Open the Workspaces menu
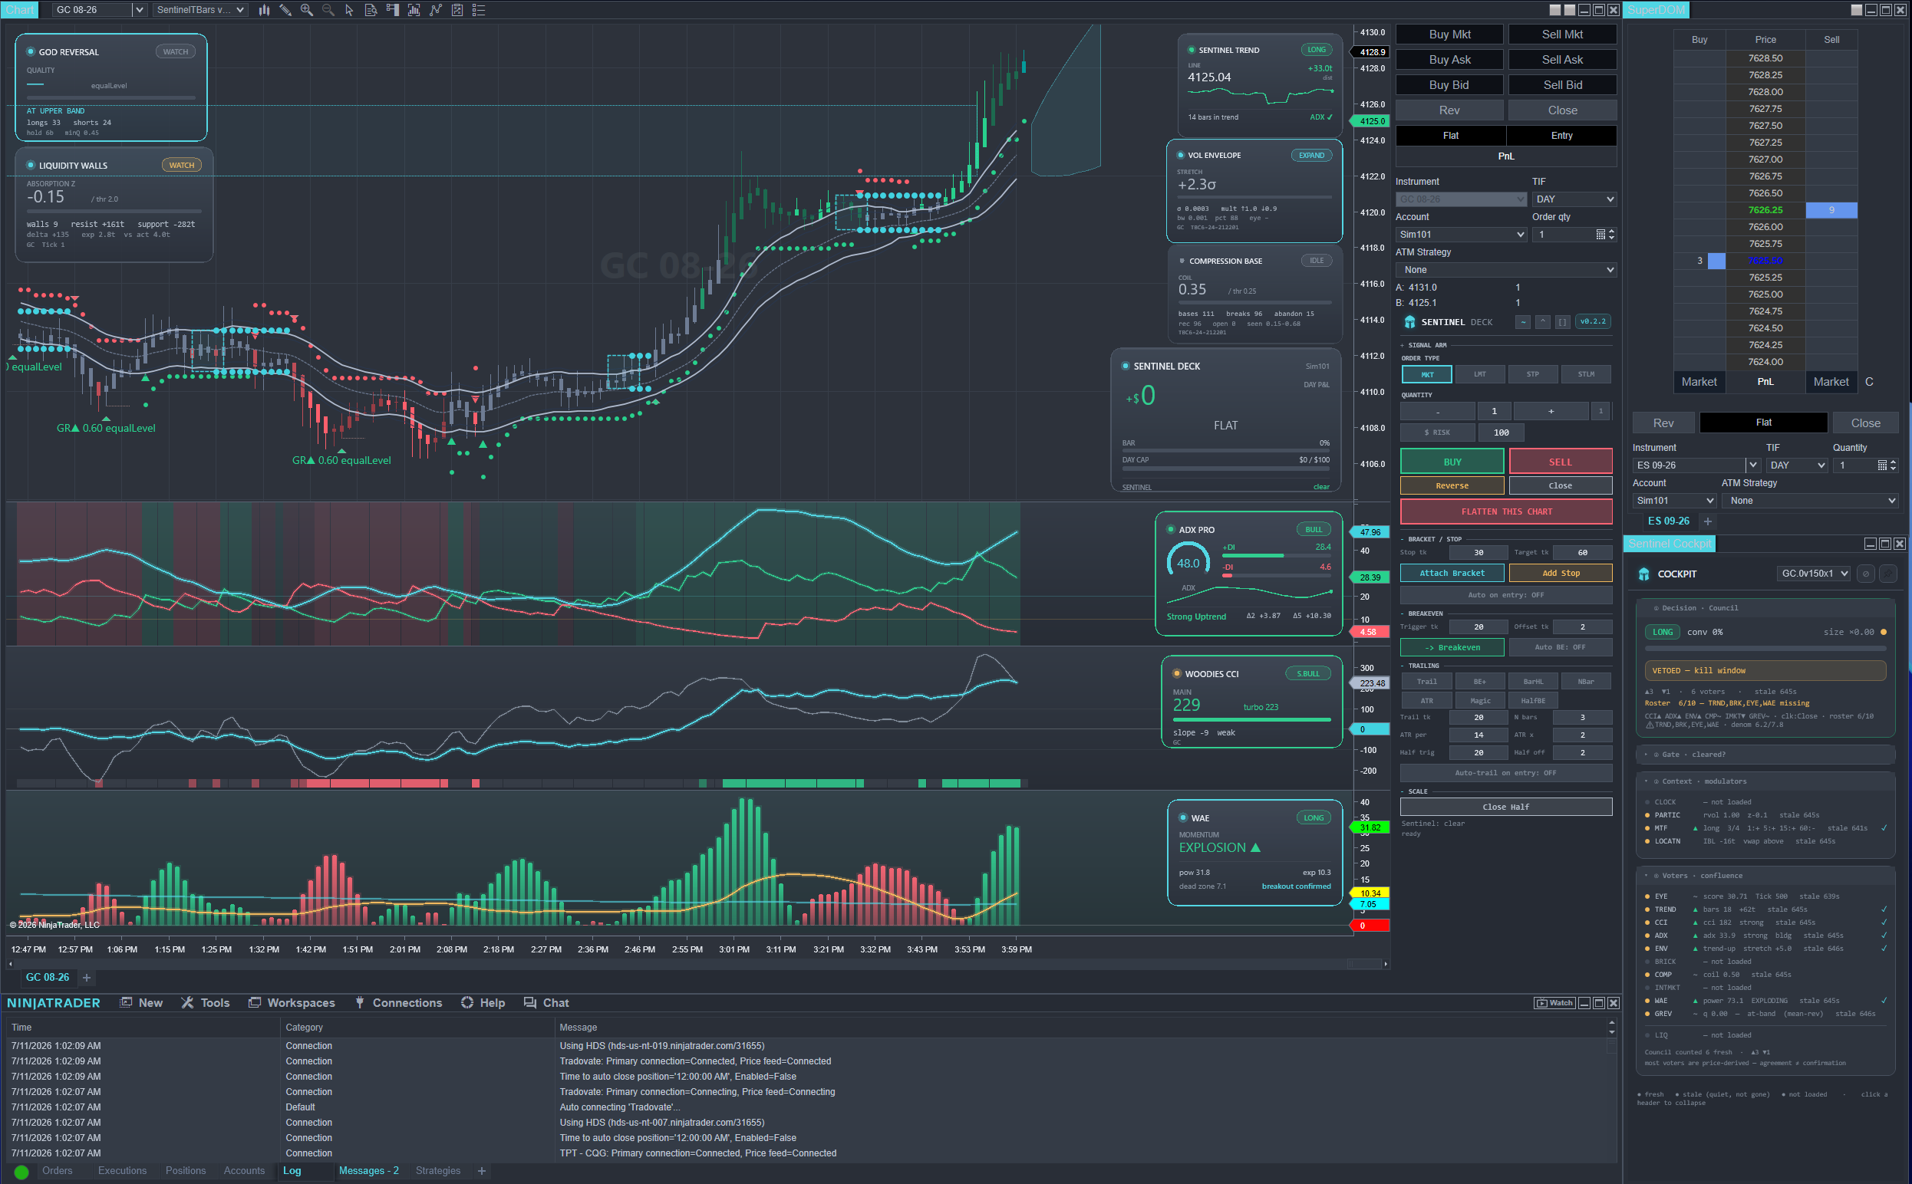 pos(292,1002)
